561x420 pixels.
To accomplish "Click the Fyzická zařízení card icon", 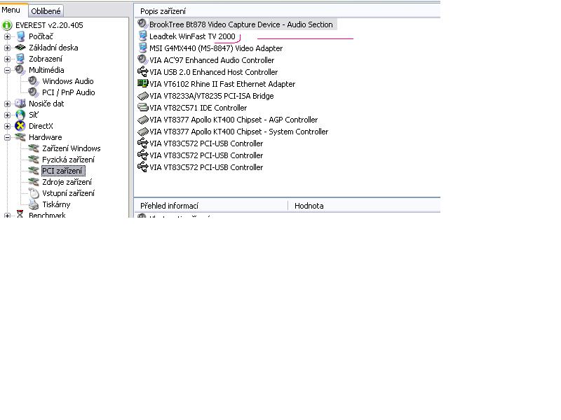I will [x=34, y=160].
